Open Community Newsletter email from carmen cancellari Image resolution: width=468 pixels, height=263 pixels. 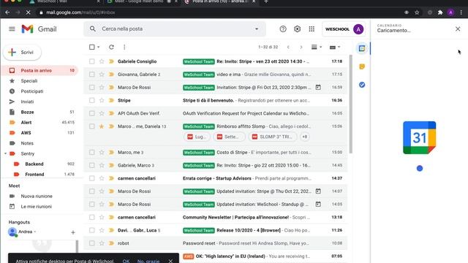click(x=216, y=218)
